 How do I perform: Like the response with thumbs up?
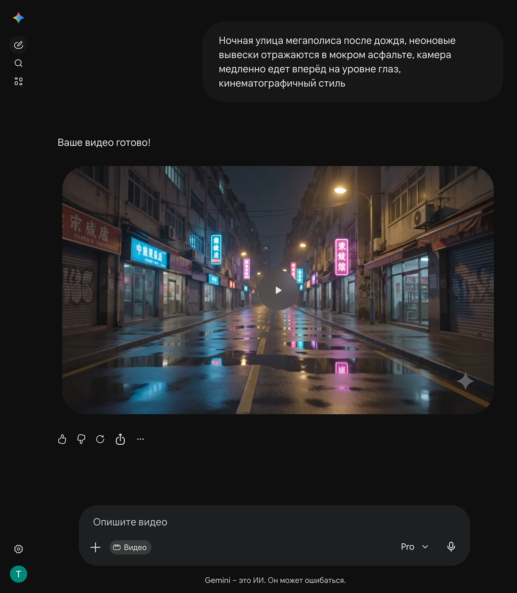[x=62, y=439]
